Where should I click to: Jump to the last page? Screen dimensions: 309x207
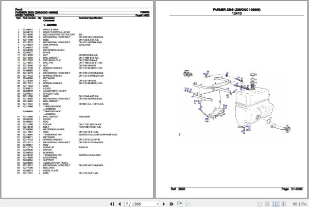171,204
